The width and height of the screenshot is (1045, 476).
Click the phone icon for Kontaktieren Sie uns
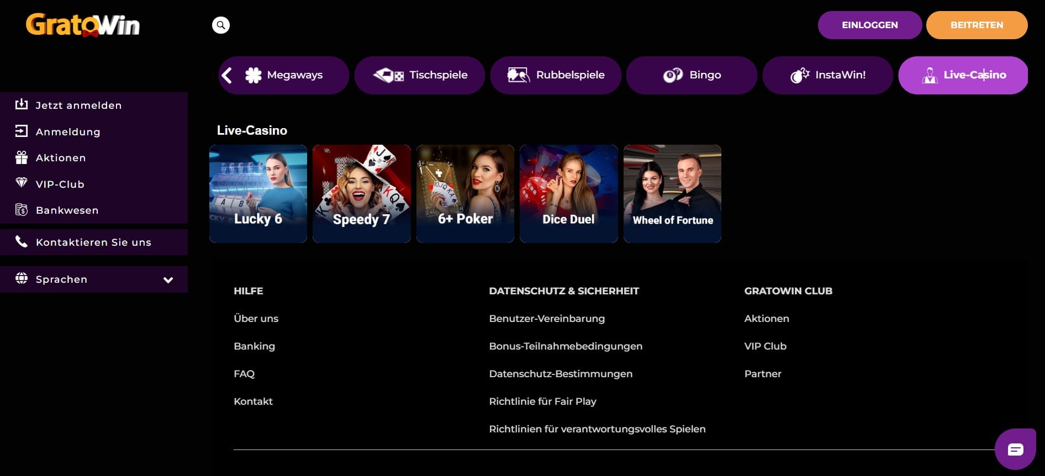click(x=22, y=241)
